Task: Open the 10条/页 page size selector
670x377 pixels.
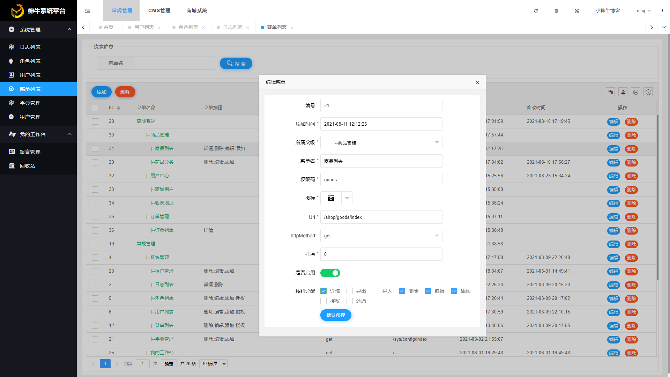Action: coord(213,363)
